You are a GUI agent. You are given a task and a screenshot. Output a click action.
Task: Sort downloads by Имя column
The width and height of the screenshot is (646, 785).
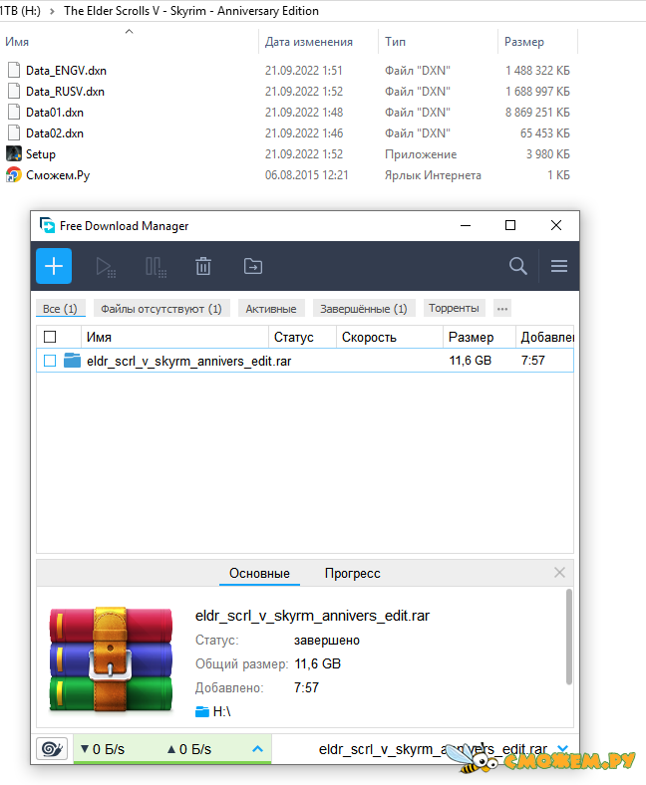[x=174, y=337]
